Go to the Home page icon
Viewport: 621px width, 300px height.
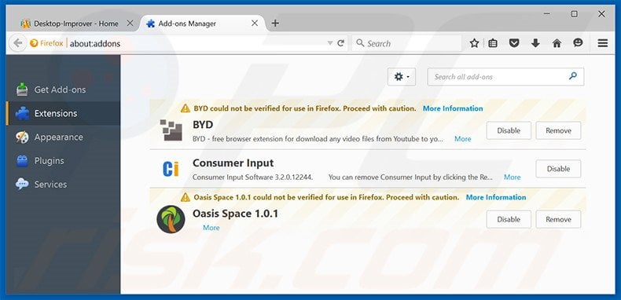pyautogui.click(x=557, y=43)
